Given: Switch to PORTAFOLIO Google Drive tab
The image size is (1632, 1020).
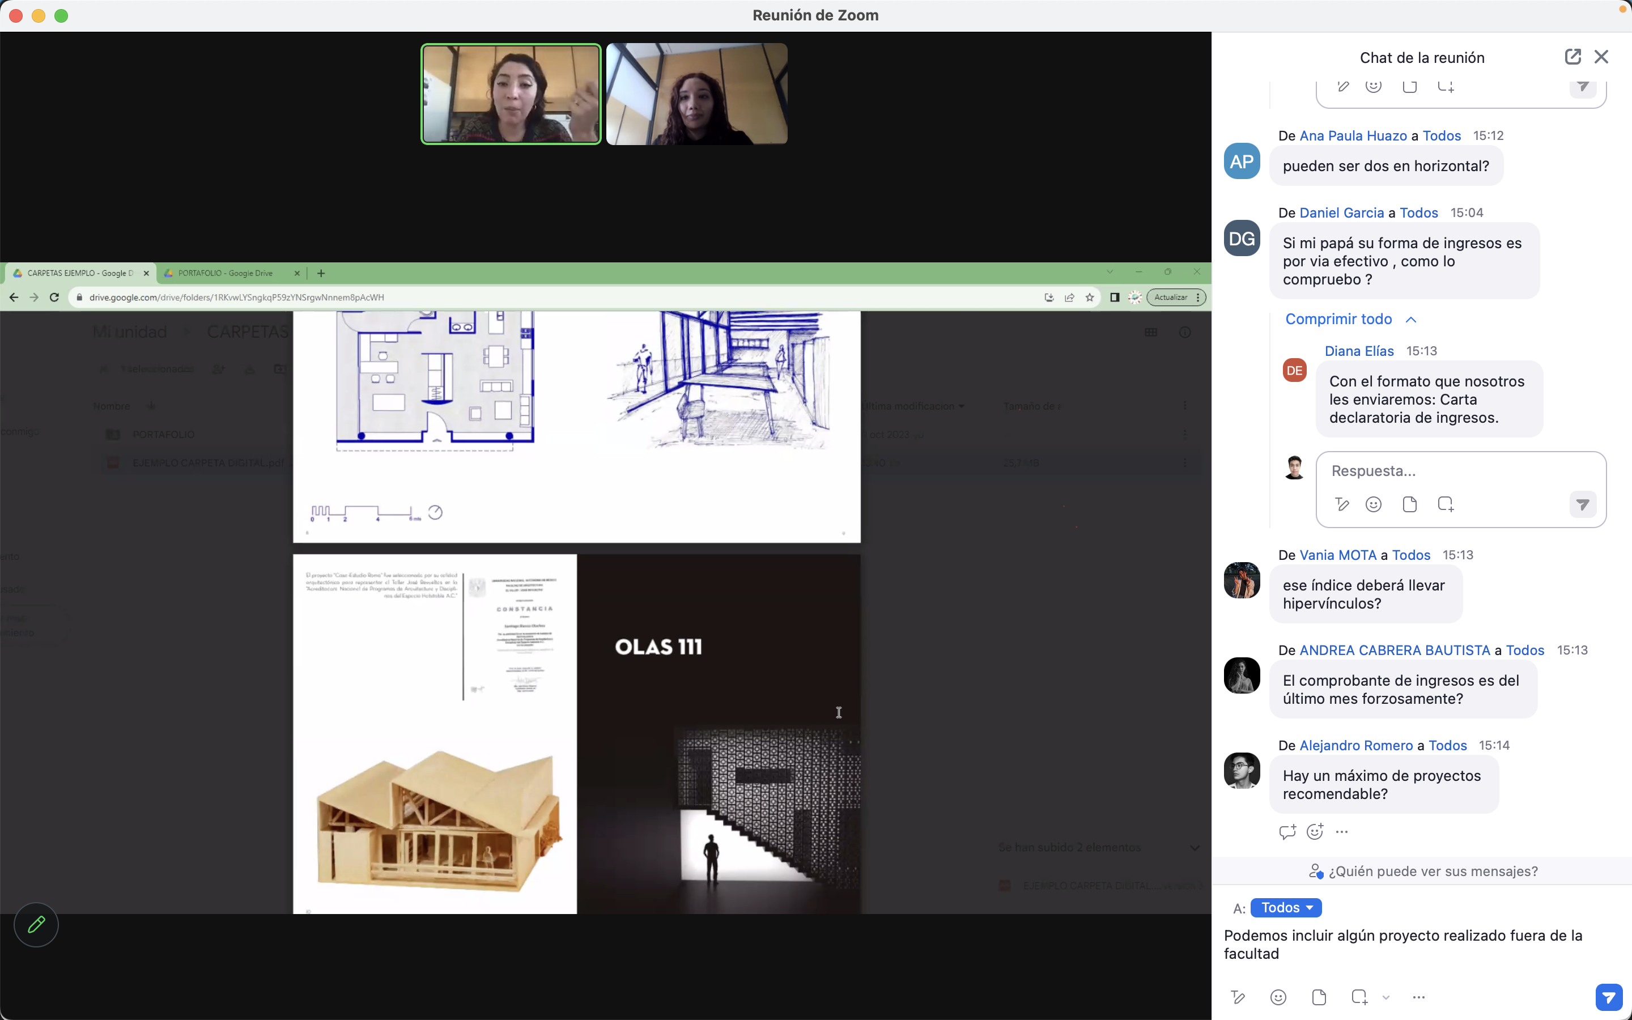Looking at the screenshot, I should (x=225, y=273).
